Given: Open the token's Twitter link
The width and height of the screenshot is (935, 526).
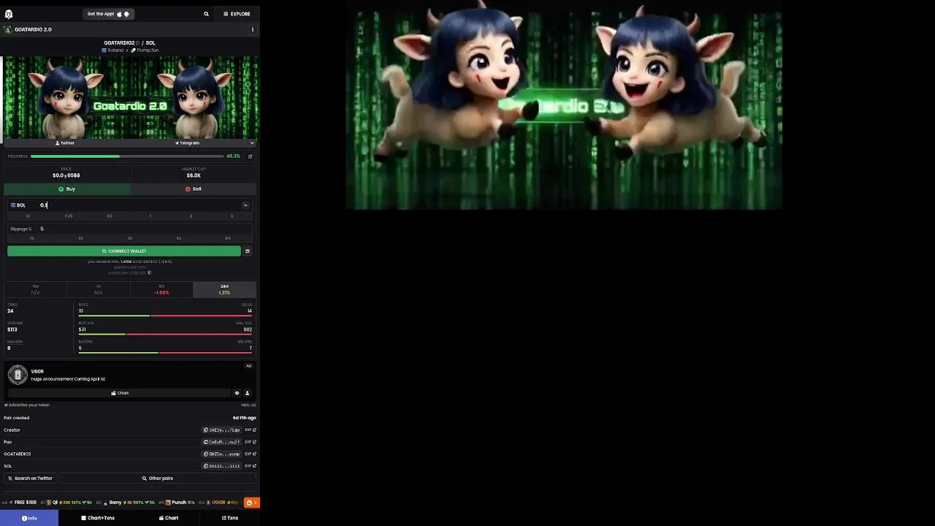Looking at the screenshot, I should click(x=66, y=143).
